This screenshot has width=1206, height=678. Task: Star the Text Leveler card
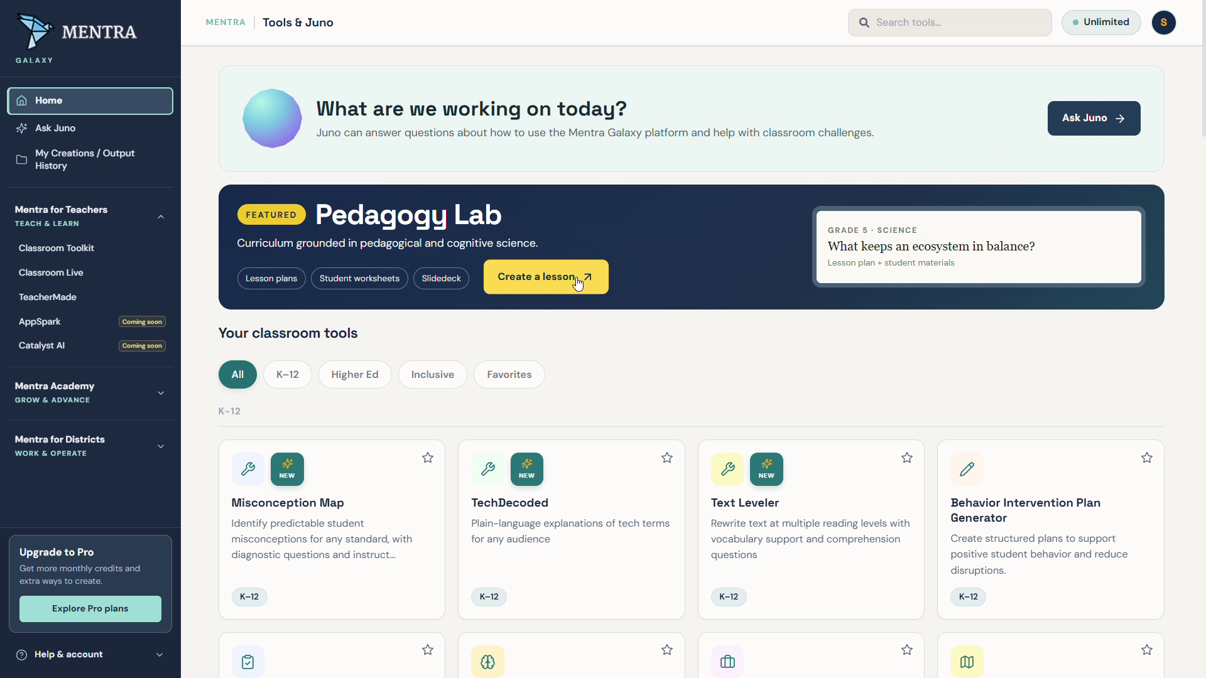[907, 458]
